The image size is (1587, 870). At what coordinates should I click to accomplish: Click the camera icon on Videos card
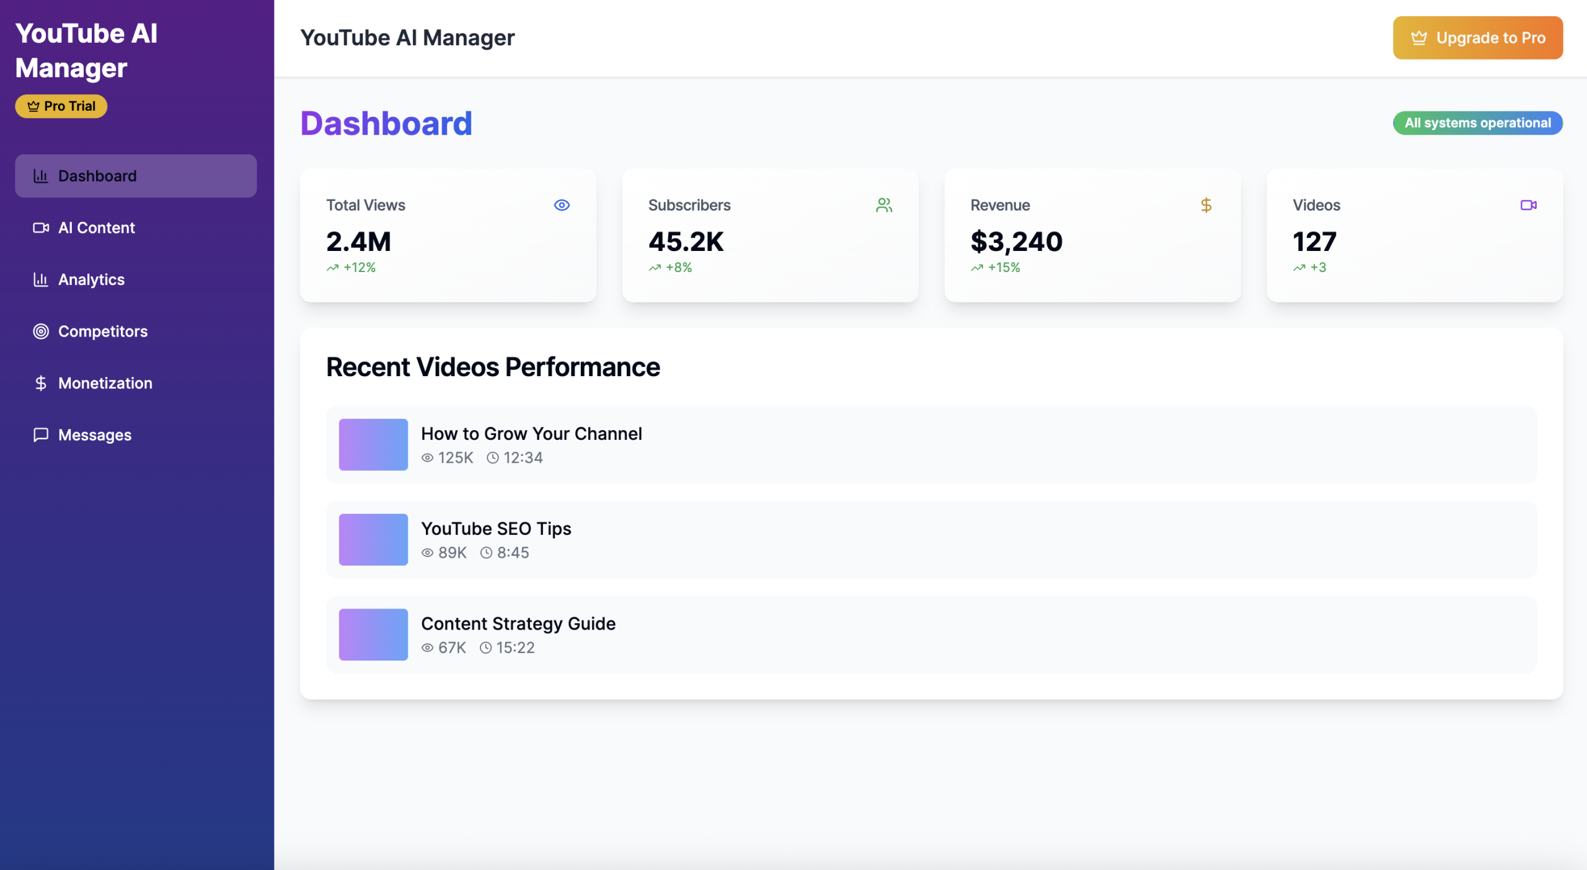point(1528,205)
